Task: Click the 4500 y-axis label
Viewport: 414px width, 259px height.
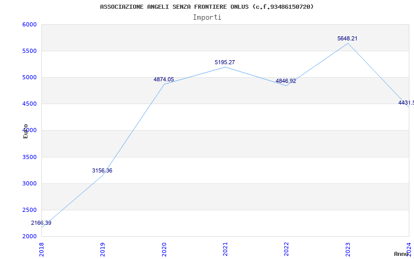Action: tap(29, 104)
